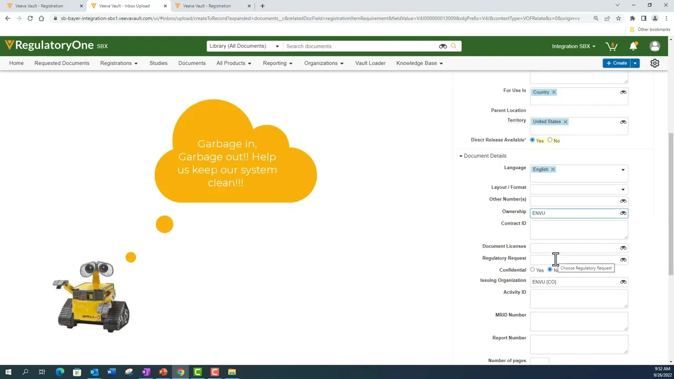Open the user profile avatar menu
Viewport: 674px width, 379px height.
(655, 46)
